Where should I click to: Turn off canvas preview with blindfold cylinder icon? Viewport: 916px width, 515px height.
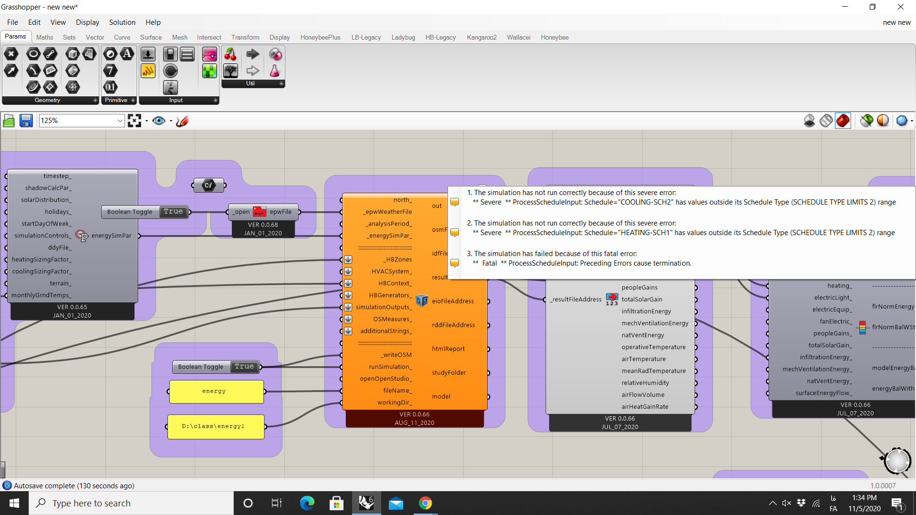(810, 121)
